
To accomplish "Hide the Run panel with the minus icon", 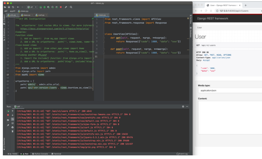I will click(187, 107).
